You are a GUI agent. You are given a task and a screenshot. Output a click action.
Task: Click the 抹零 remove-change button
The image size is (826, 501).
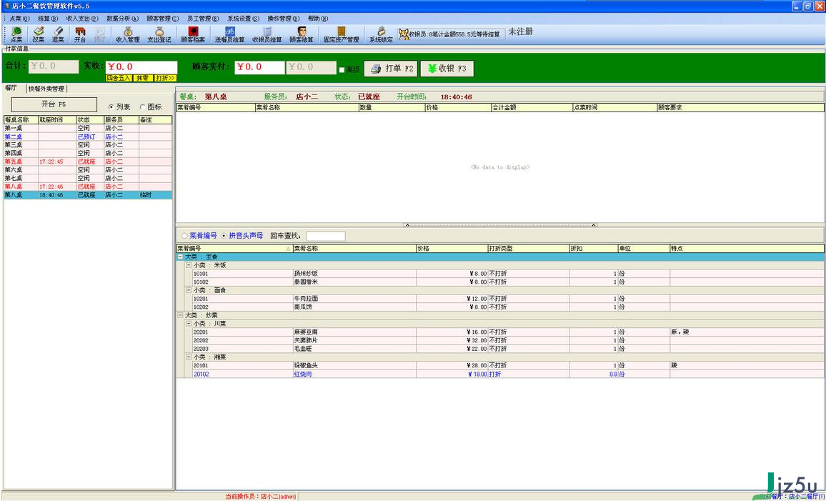[144, 78]
